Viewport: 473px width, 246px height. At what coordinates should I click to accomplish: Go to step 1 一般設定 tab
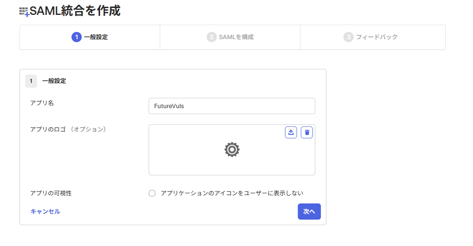[x=90, y=37]
